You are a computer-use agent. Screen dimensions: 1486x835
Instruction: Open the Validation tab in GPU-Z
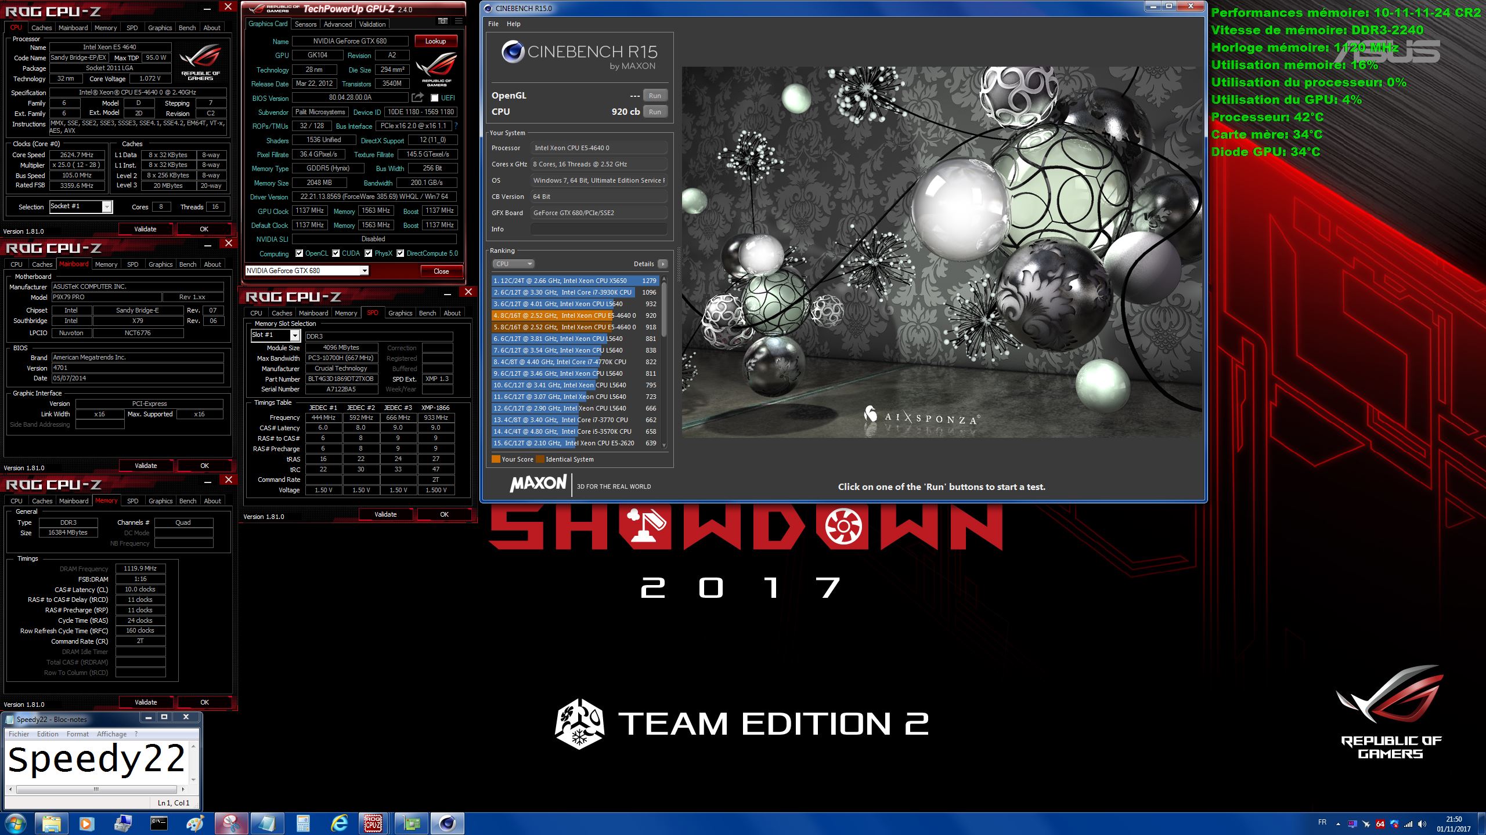click(x=372, y=24)
